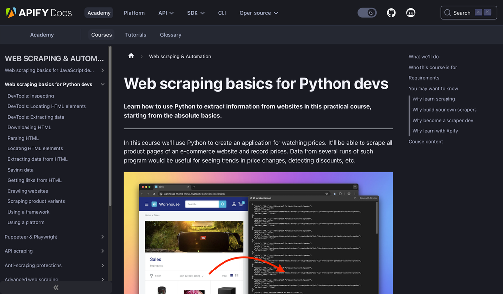The image size is (503, 294).
Task: Select the CLI nav item
Action: tap(222, 13)
